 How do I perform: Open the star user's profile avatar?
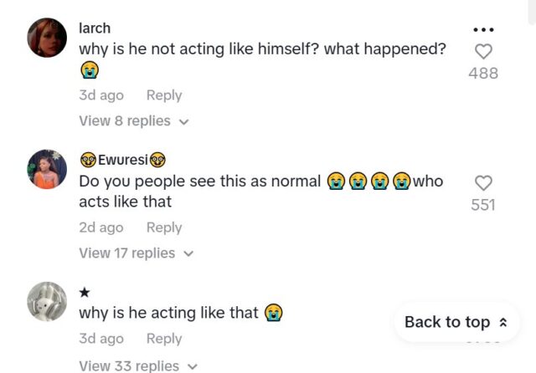(48, 302)
